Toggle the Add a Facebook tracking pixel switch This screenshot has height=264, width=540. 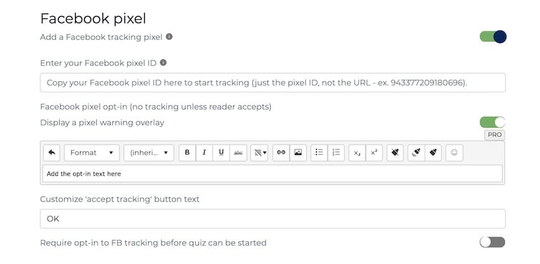coord(493,36)
